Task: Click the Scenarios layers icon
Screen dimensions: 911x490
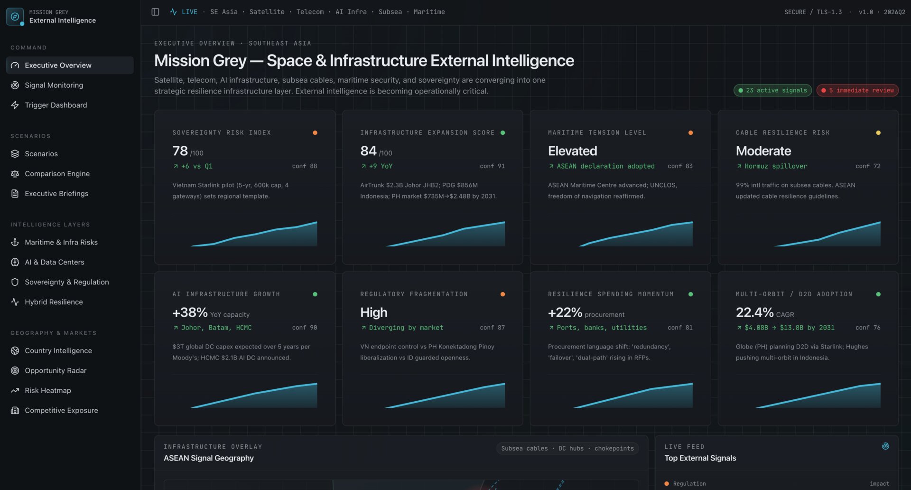Action: (x=15, y=154)
